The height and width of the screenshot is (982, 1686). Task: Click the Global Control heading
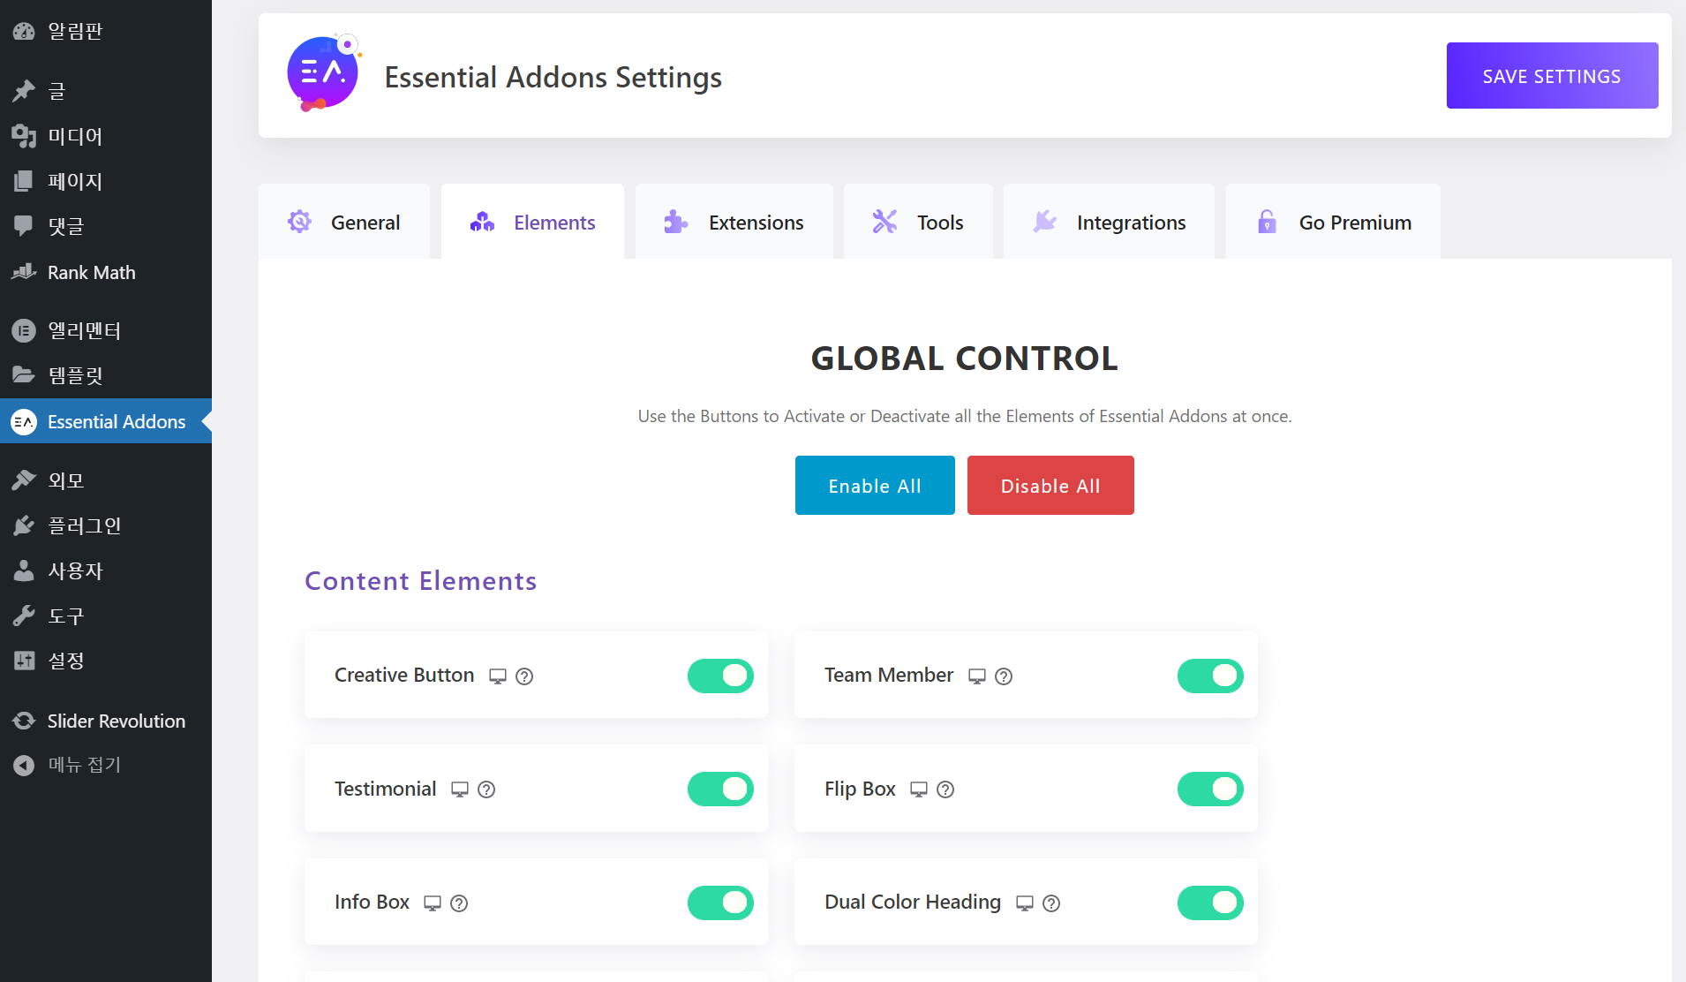point(965,359)
